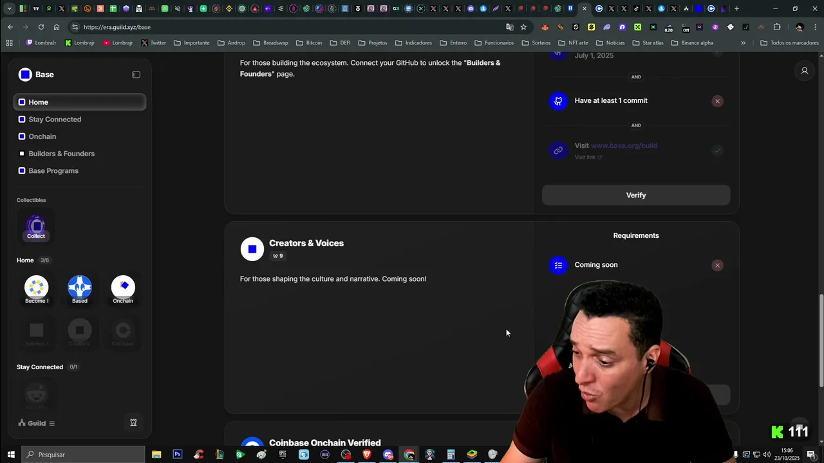
Task: Click the Verify button
Action: click(x=636, y=195)
